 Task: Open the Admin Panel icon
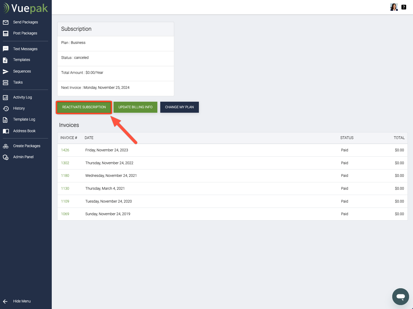(x=6, y=157)
